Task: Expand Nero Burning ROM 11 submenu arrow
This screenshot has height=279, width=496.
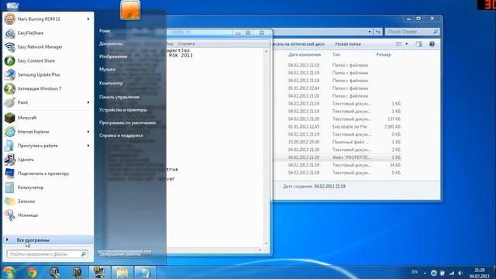Action: [x=88, y=19]
